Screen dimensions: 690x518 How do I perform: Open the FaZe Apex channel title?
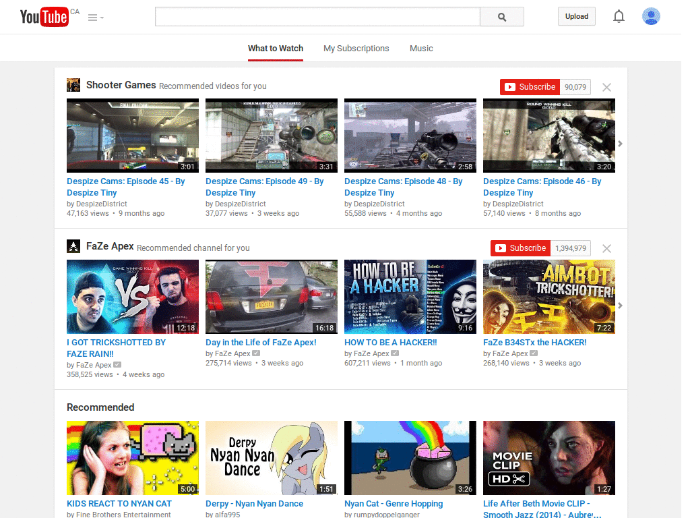click(110, 246)
